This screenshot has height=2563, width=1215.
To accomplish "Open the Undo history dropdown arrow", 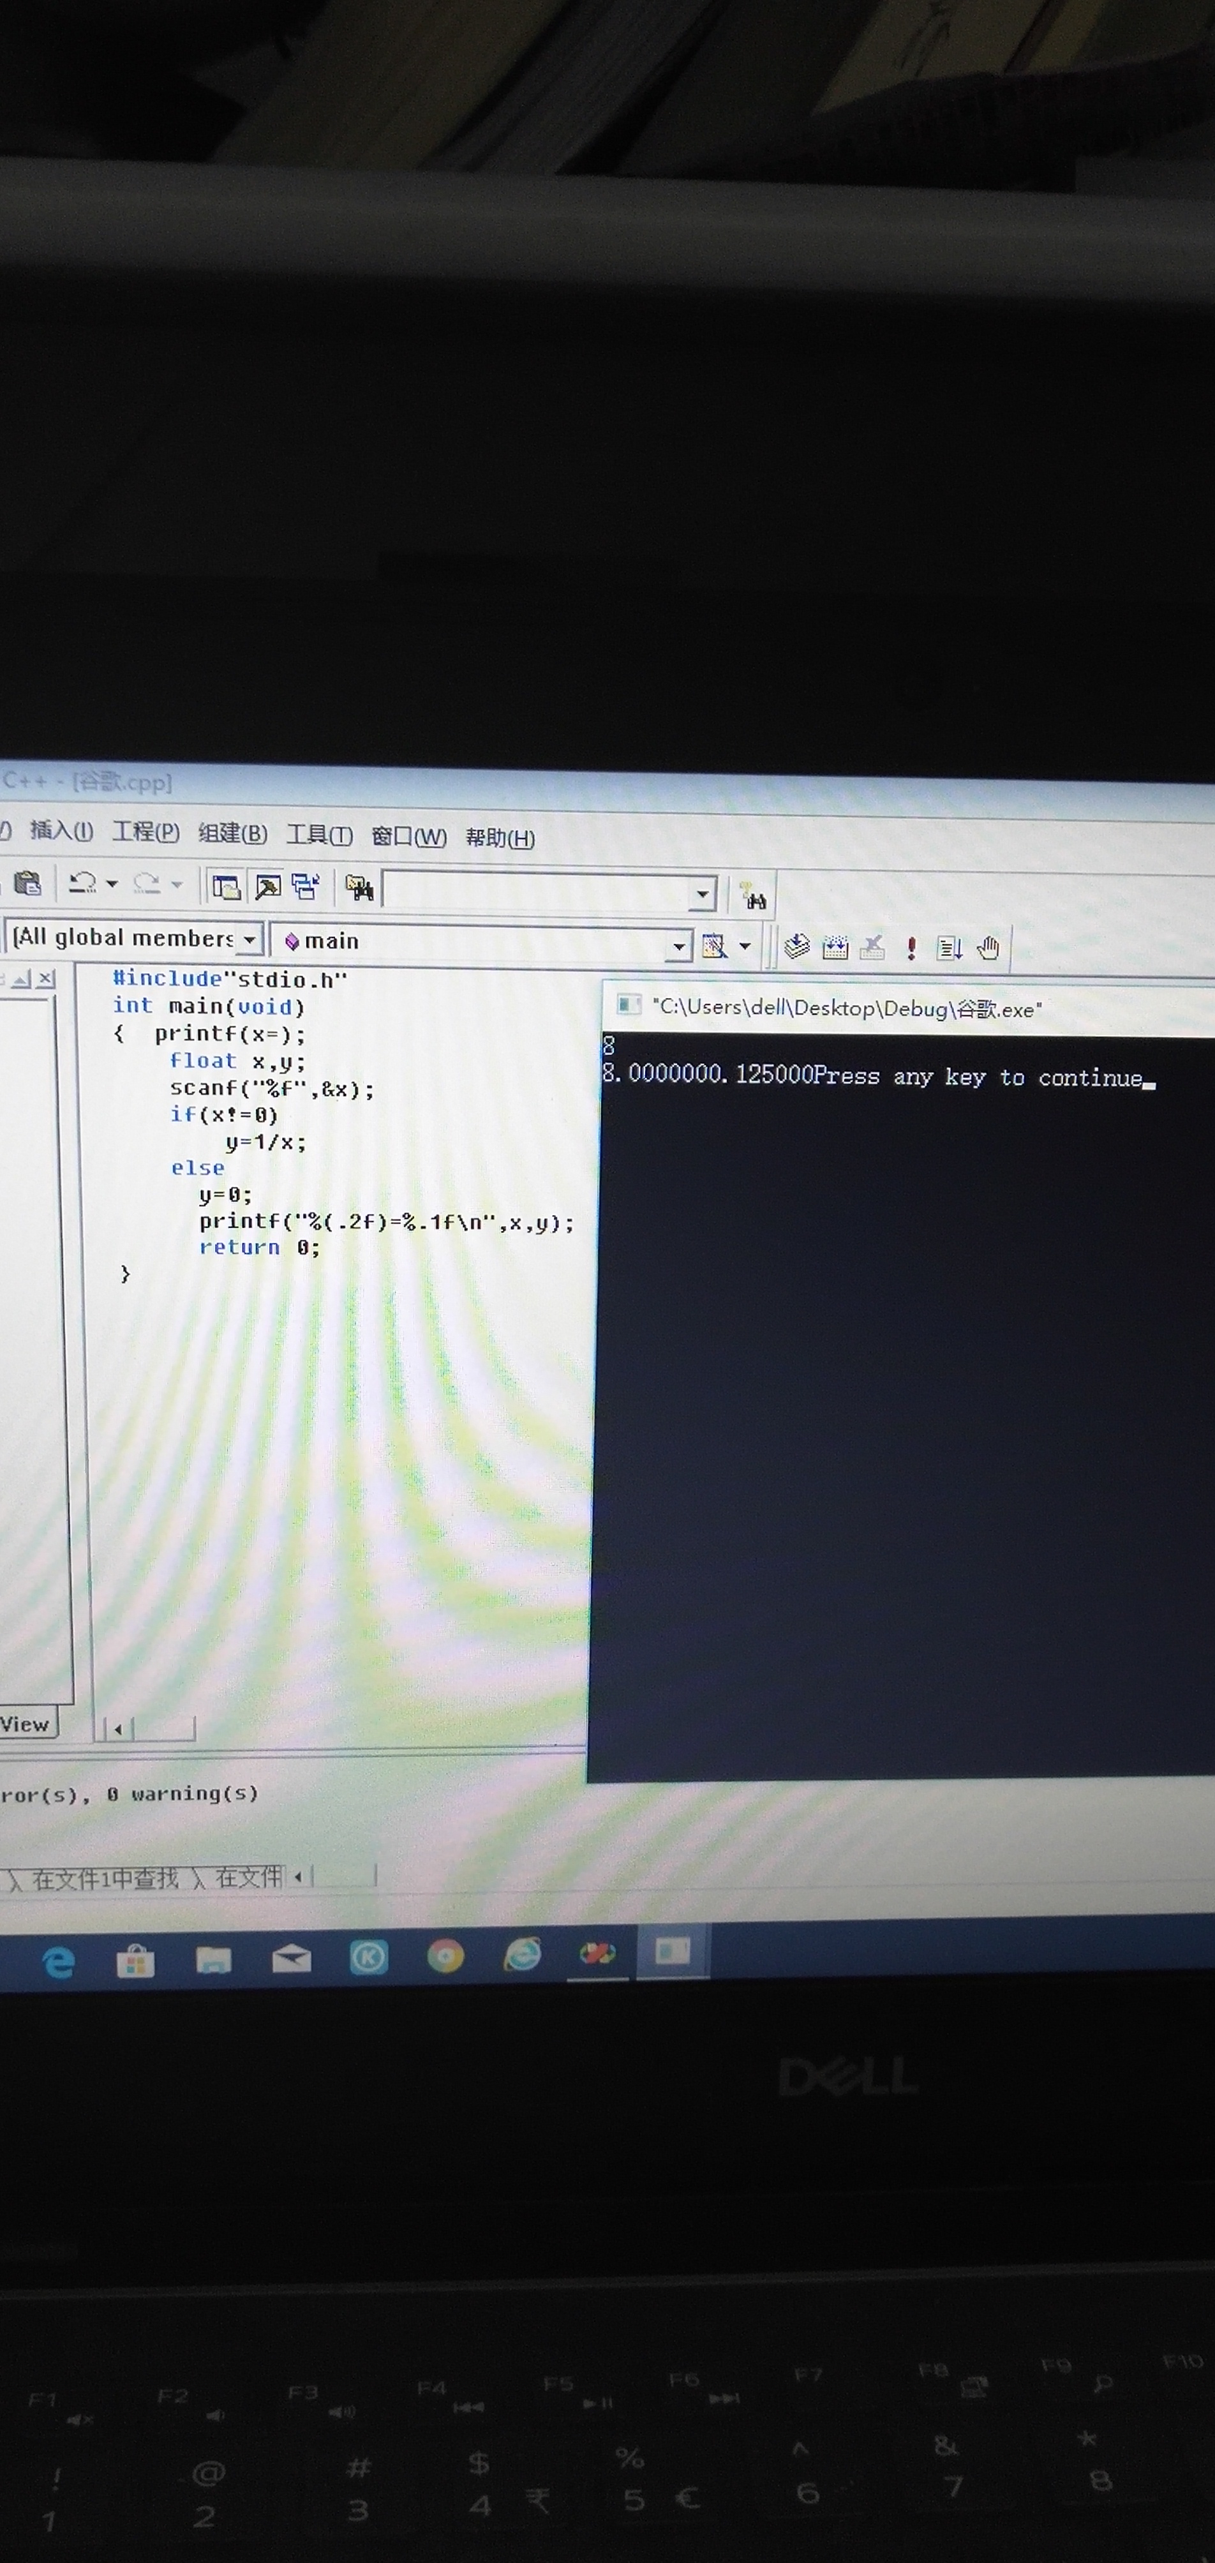I will (x=112, y=883).
